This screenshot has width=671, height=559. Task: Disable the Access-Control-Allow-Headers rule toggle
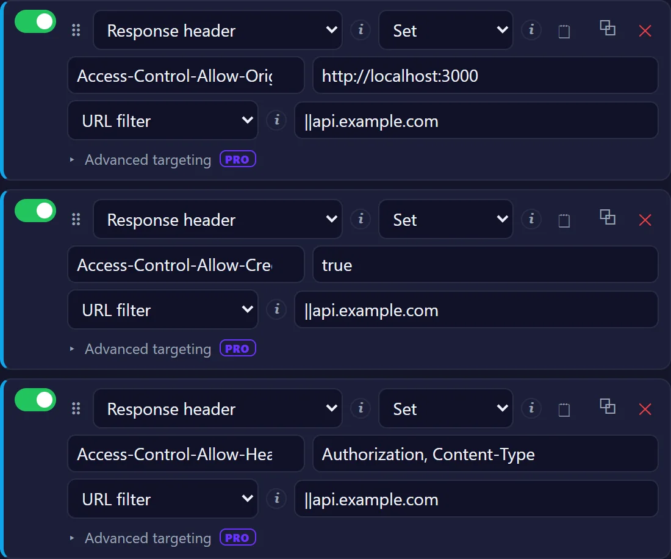[35, 400]
